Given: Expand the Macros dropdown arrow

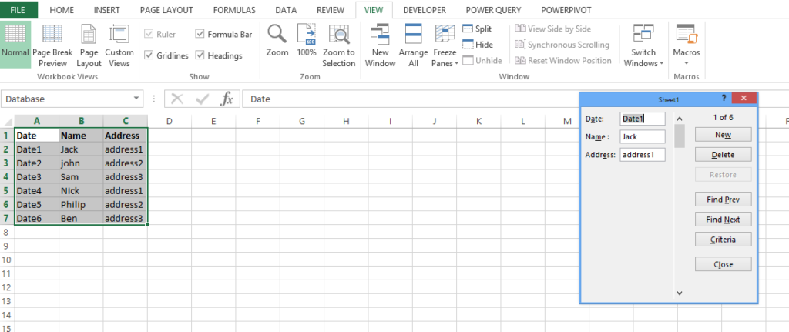Looking at the screenshot, I should tap(687, 63).
